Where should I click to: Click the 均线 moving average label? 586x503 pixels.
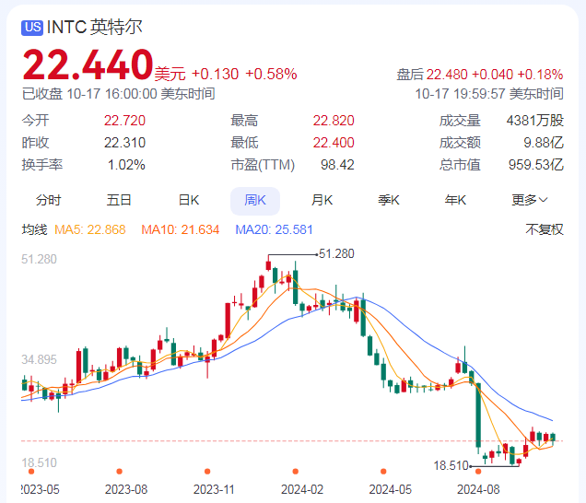coord(34,229)
